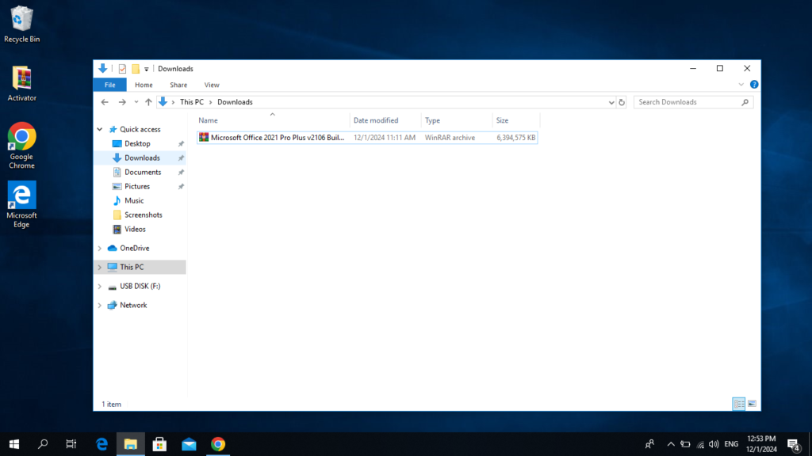
Task: Open Recycle Bin desktop icon
Action: point(21,25)
